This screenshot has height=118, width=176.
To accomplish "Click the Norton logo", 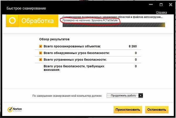I will [x=15, y=109].
